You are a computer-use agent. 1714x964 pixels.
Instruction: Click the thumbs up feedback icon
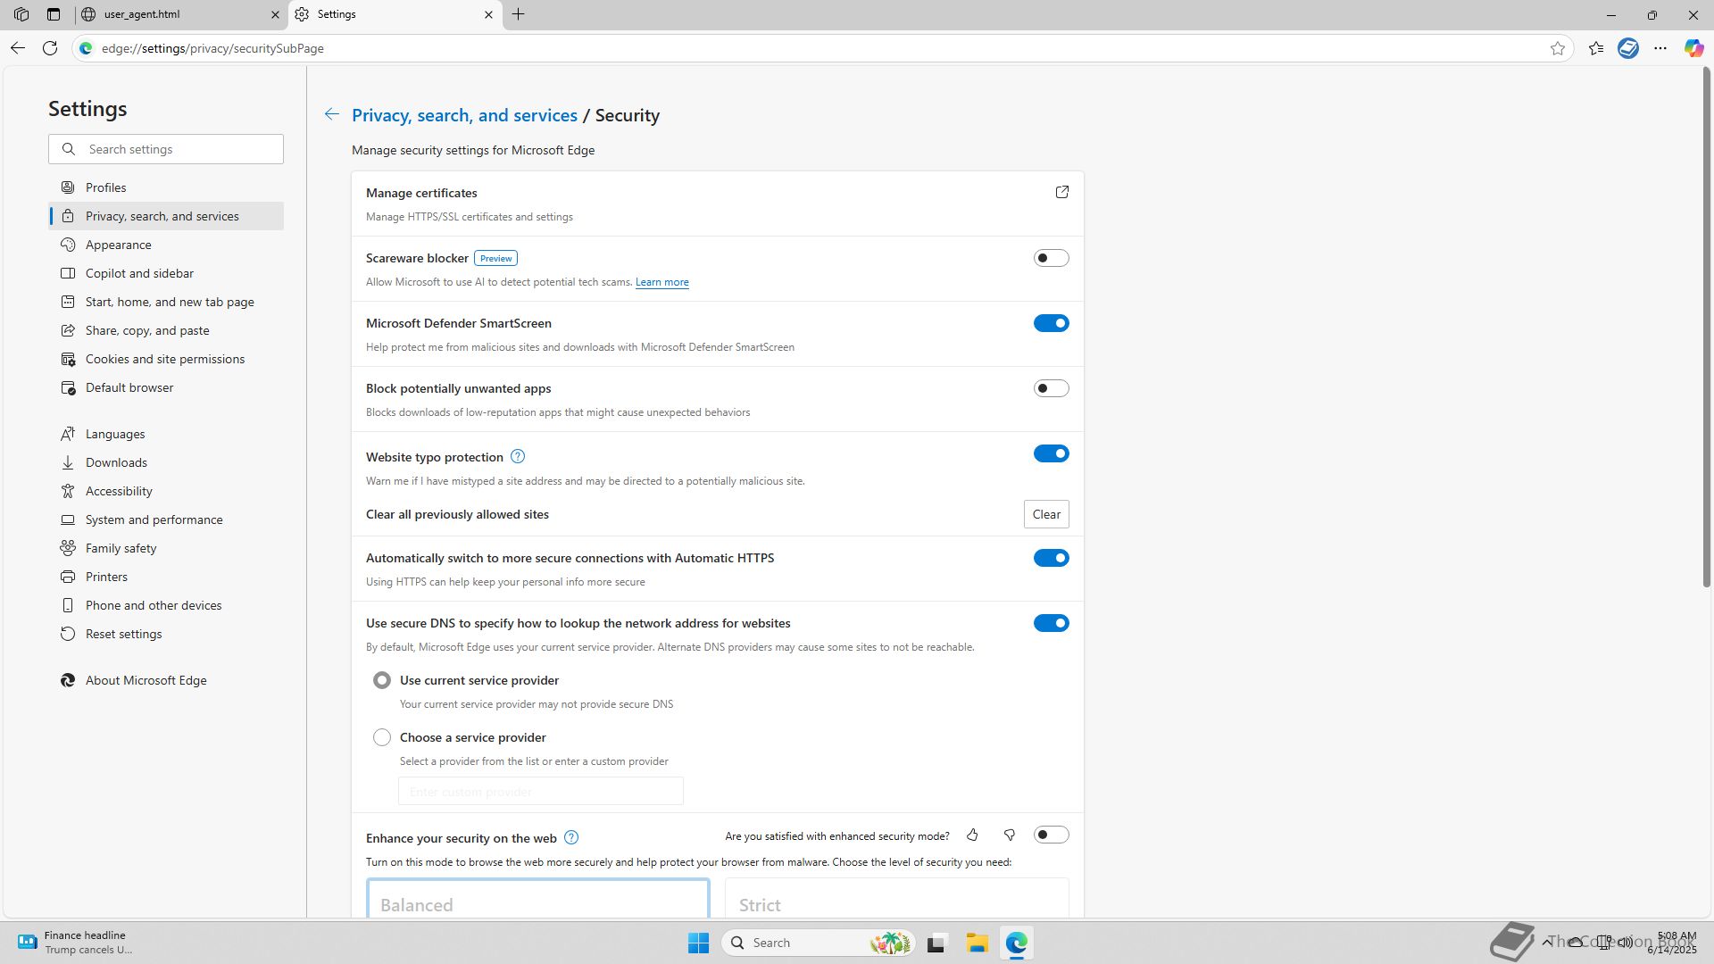click(972, 835)
